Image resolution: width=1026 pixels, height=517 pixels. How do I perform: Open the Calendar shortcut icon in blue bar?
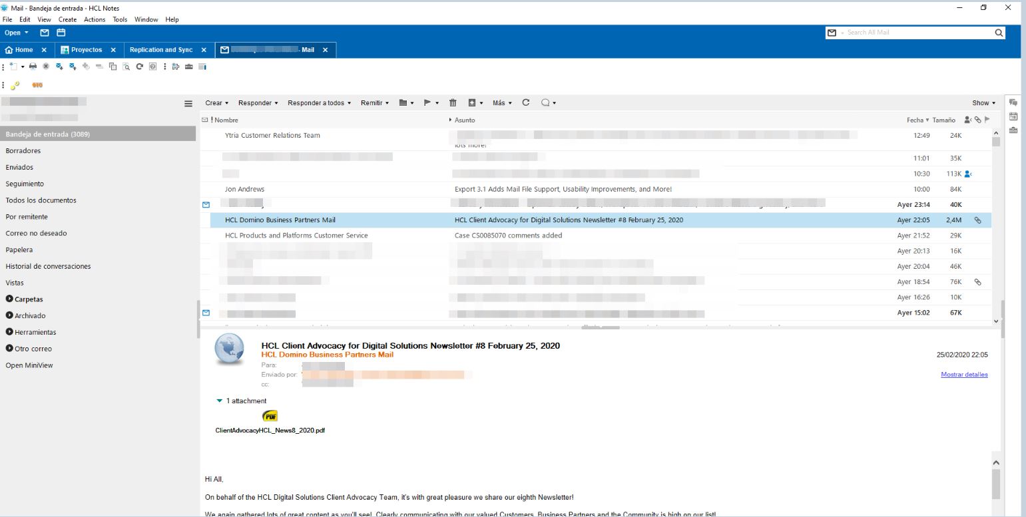coord(61,33)
